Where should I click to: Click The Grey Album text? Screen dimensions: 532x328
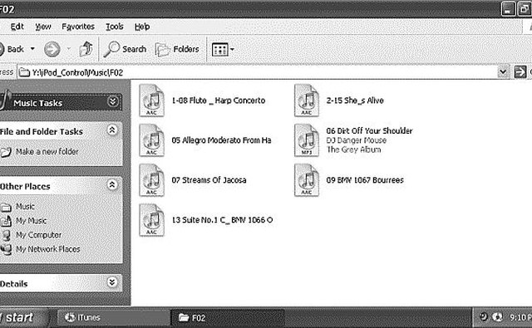coord(353,149)
